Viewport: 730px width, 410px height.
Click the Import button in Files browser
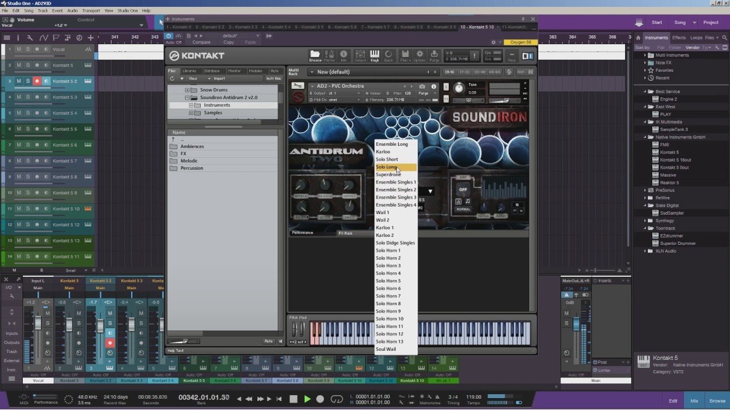click(219, 79)
